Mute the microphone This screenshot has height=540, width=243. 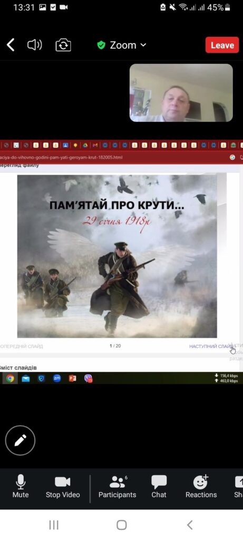tap(21, 486)
